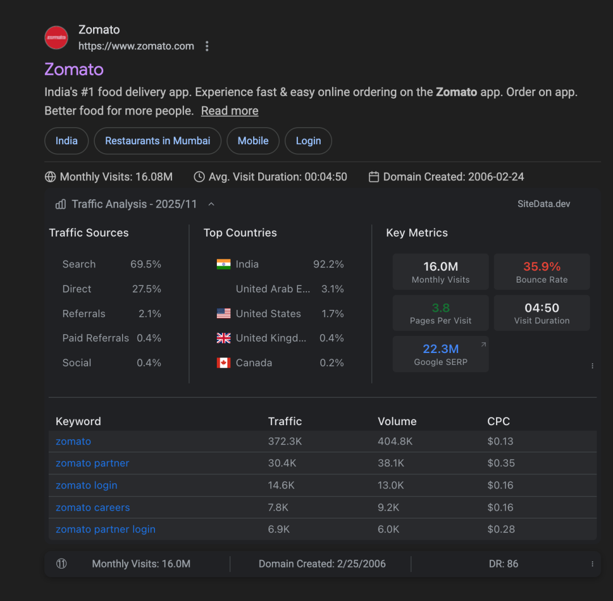This screenshot has height=601, width=613.
Task: Click the 3.8 Pages Per Visit card
Action: click(440, 313)
